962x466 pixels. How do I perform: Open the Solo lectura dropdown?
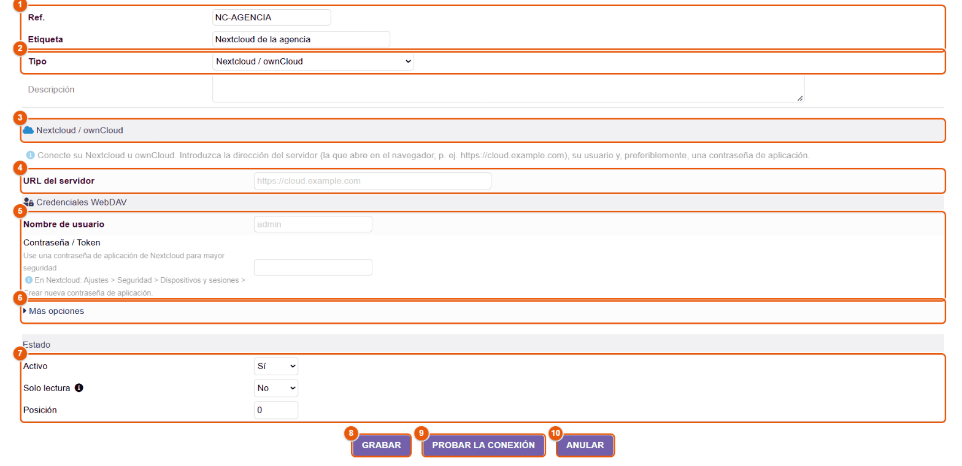(276, 388)
